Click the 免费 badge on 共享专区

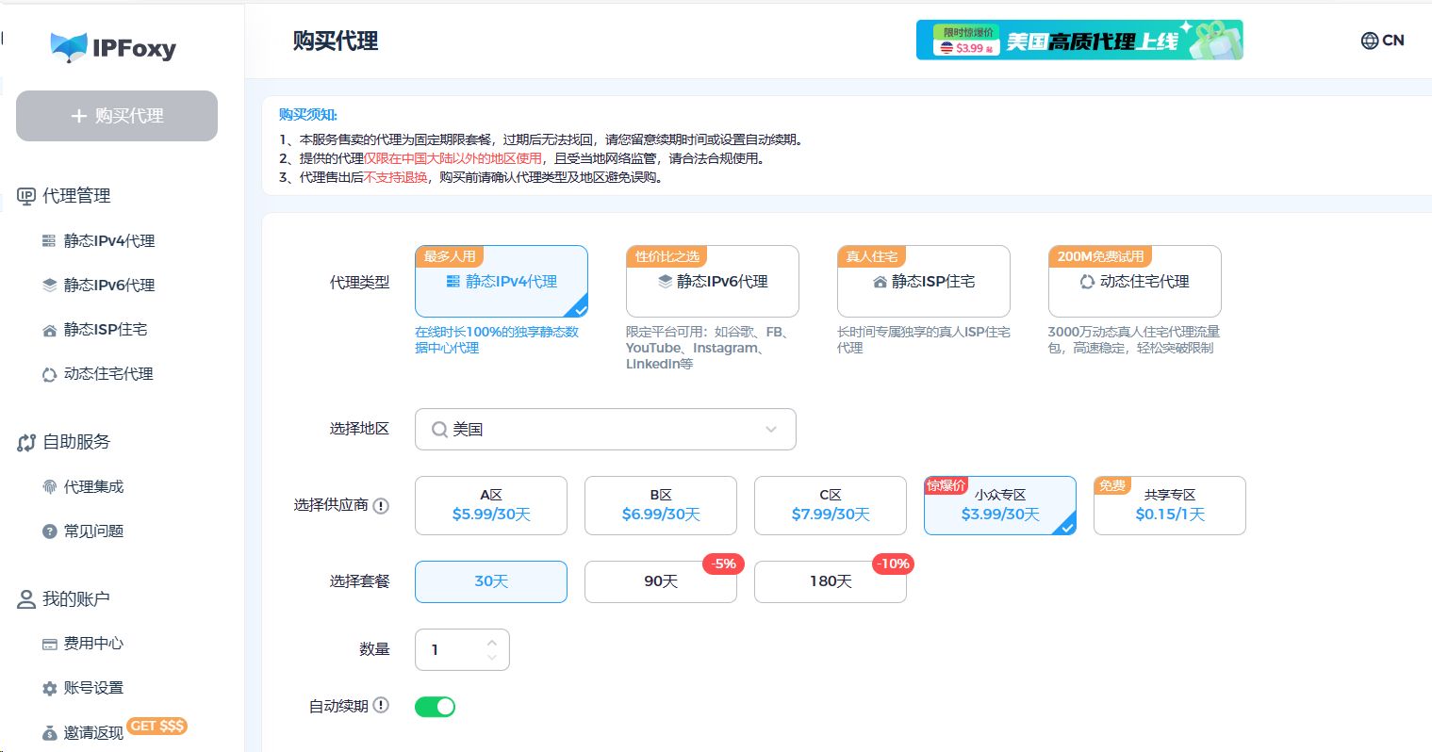(1112, 485)
